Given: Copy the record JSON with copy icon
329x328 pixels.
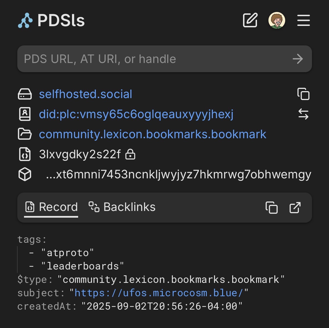Looking at the screenshot, I should tap(272, 208).
